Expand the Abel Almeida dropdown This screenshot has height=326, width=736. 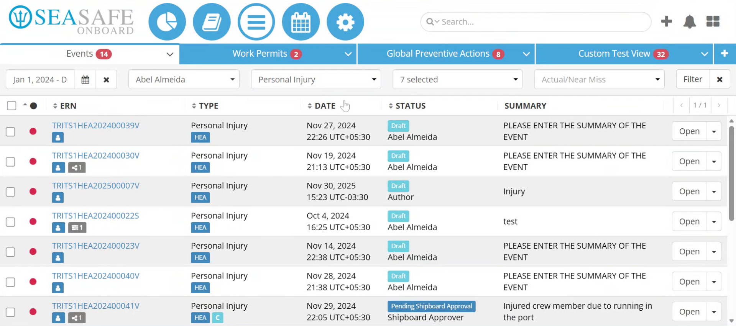click(184, 80)
